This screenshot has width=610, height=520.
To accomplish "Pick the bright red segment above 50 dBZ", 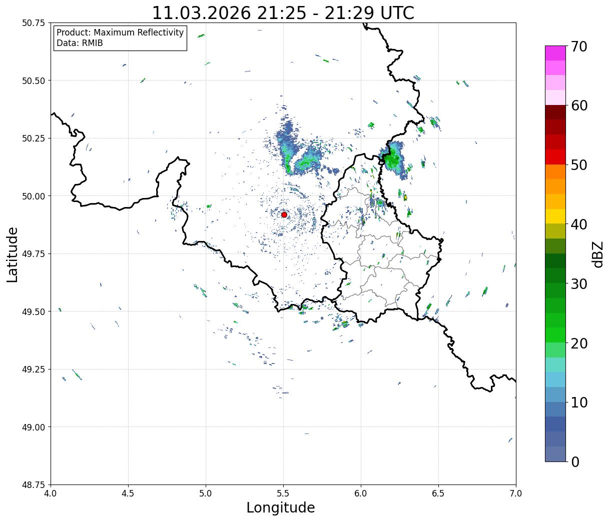I will pos(555,157).
